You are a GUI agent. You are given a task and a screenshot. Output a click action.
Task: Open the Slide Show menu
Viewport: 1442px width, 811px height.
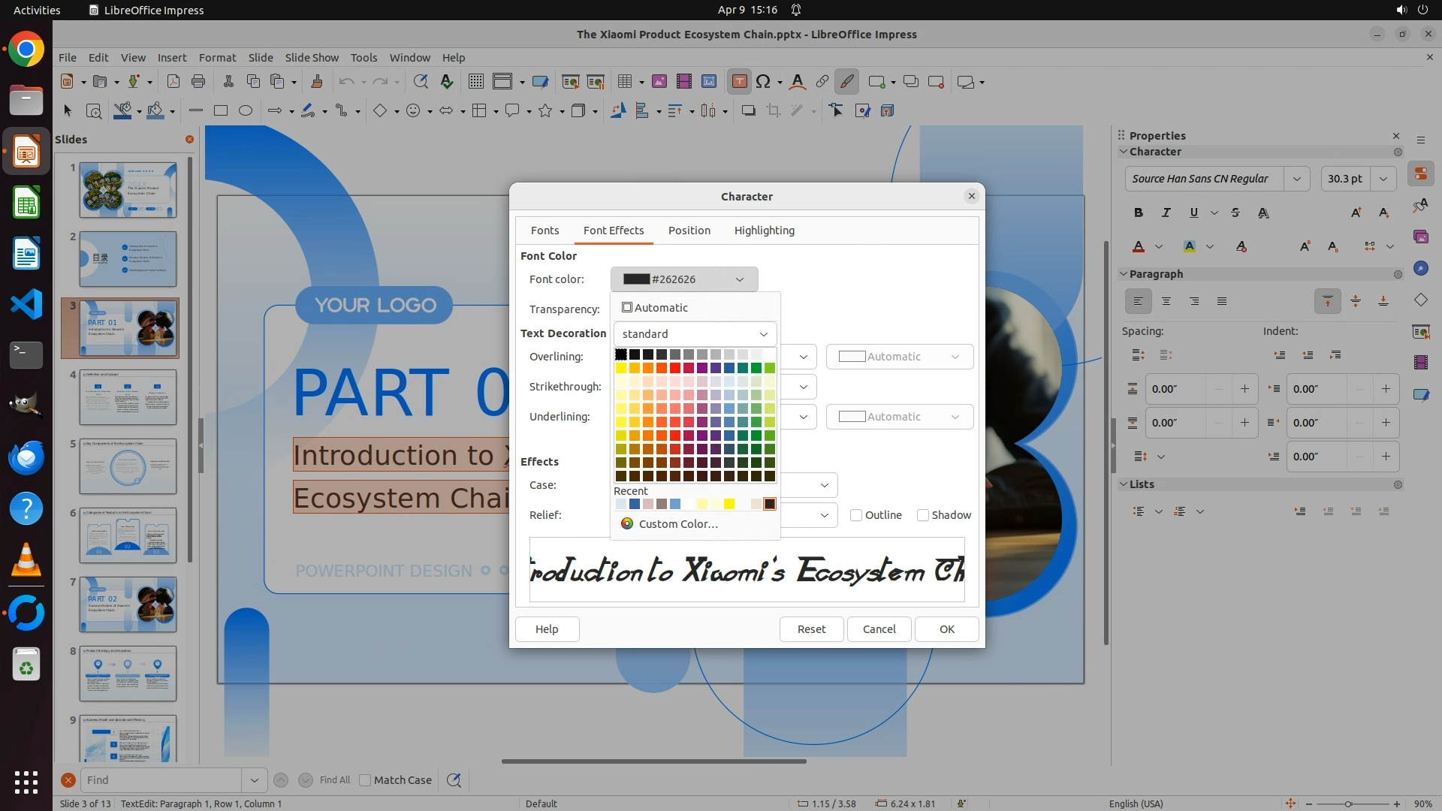[312, 57]
